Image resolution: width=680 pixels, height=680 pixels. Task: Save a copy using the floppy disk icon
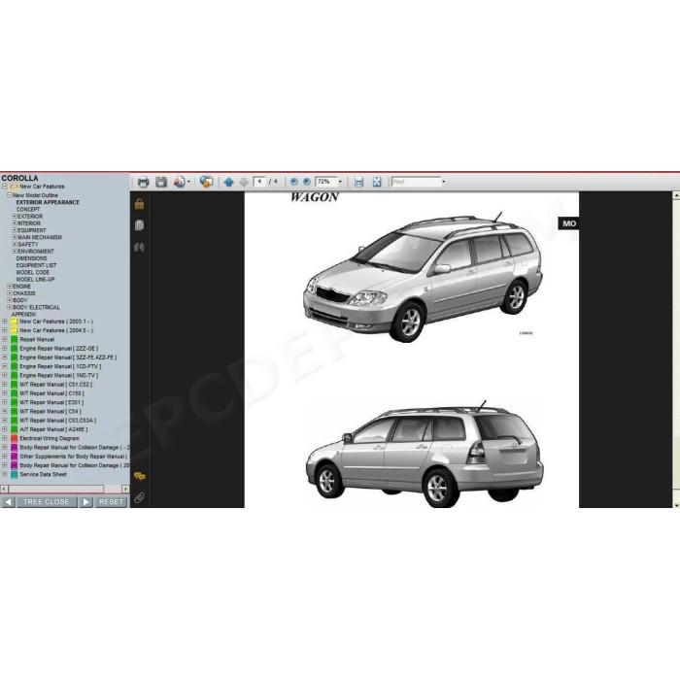(x=161, y=183)
